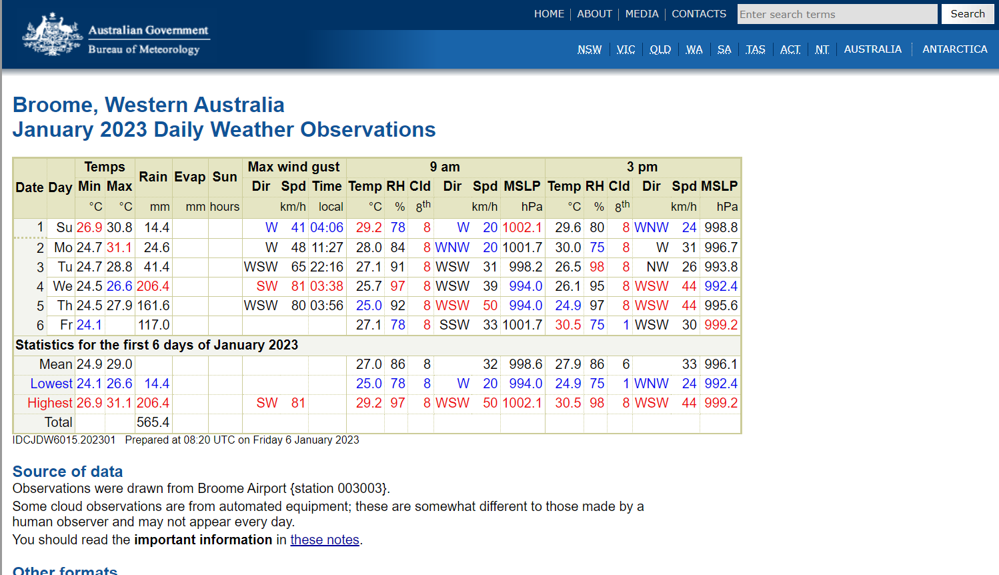Choose the SA state link
Image resolution: width=999 pixels, height=575 pixels.
coord(724,49)
